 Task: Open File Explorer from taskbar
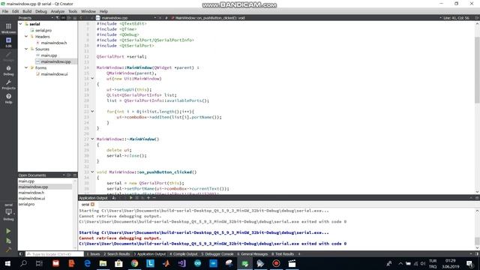[103, 263]
